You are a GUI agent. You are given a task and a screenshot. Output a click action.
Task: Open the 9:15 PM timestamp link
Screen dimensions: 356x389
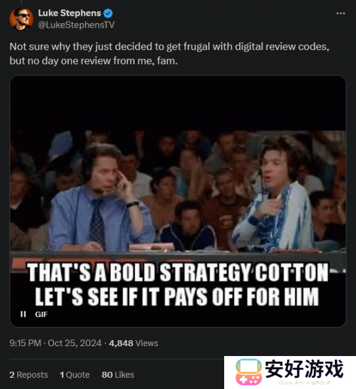tap(25, 343)
